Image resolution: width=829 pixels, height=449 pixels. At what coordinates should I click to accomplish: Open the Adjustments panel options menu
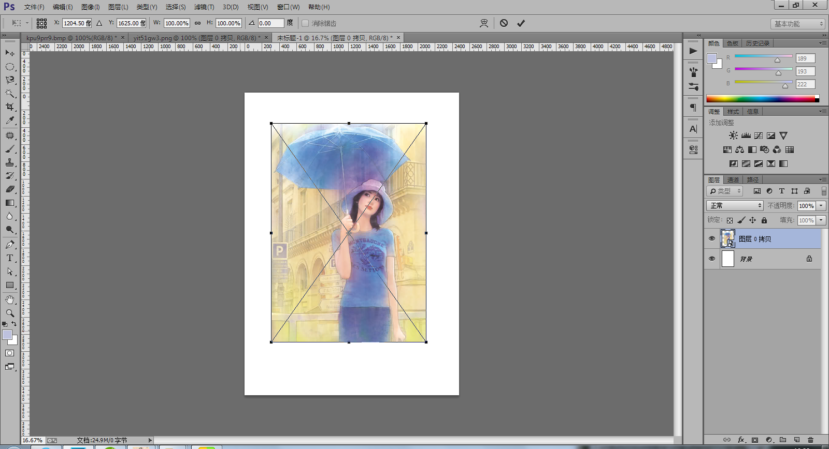coord(823,112)
